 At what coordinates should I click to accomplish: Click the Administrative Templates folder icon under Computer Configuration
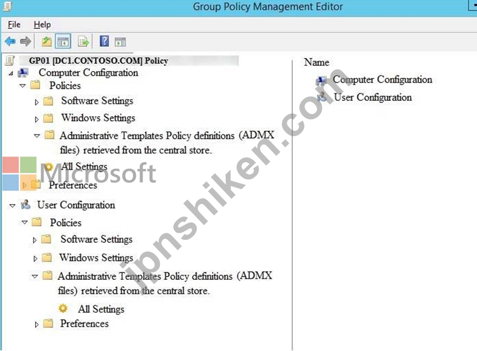click(x=50, y=134)
